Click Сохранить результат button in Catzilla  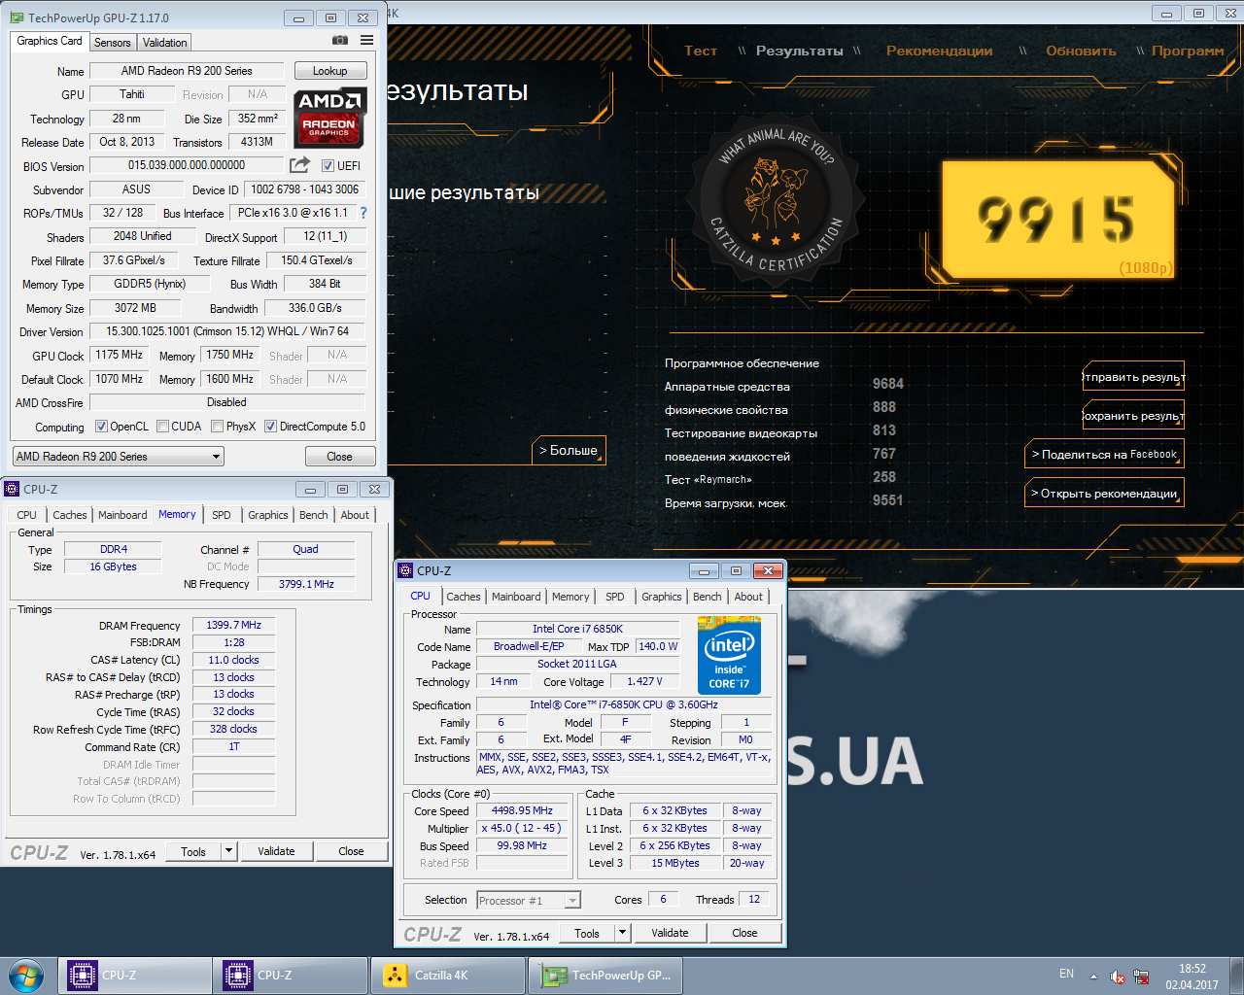pos(1133,415)
